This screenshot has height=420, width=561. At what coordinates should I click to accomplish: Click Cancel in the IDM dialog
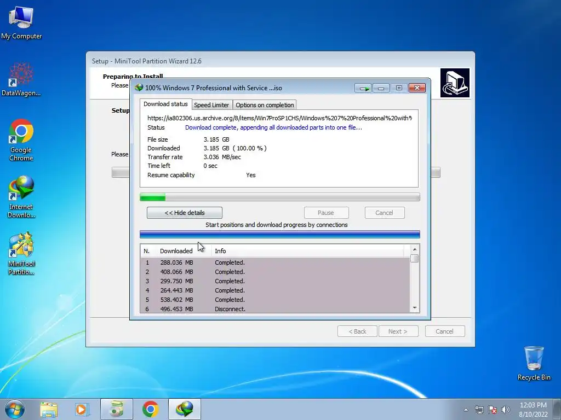tap(384, 213)
